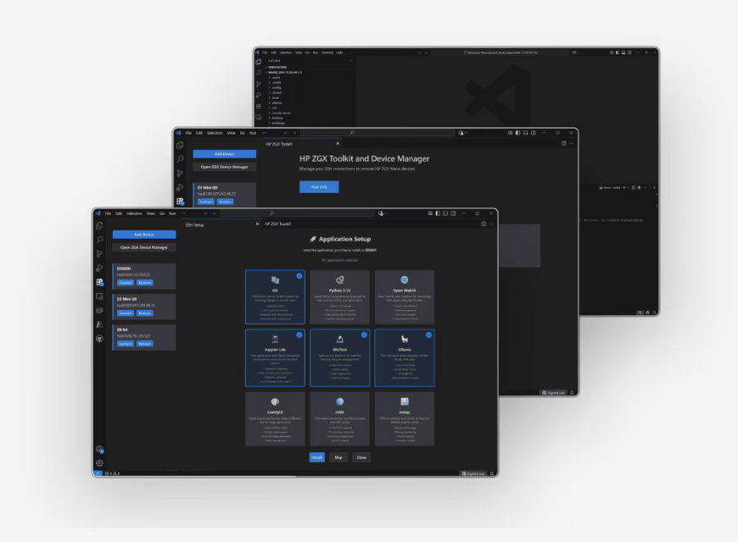Expand the .conda folder in Explorer
Screen dimensions: 738x542
coord(276,82)
